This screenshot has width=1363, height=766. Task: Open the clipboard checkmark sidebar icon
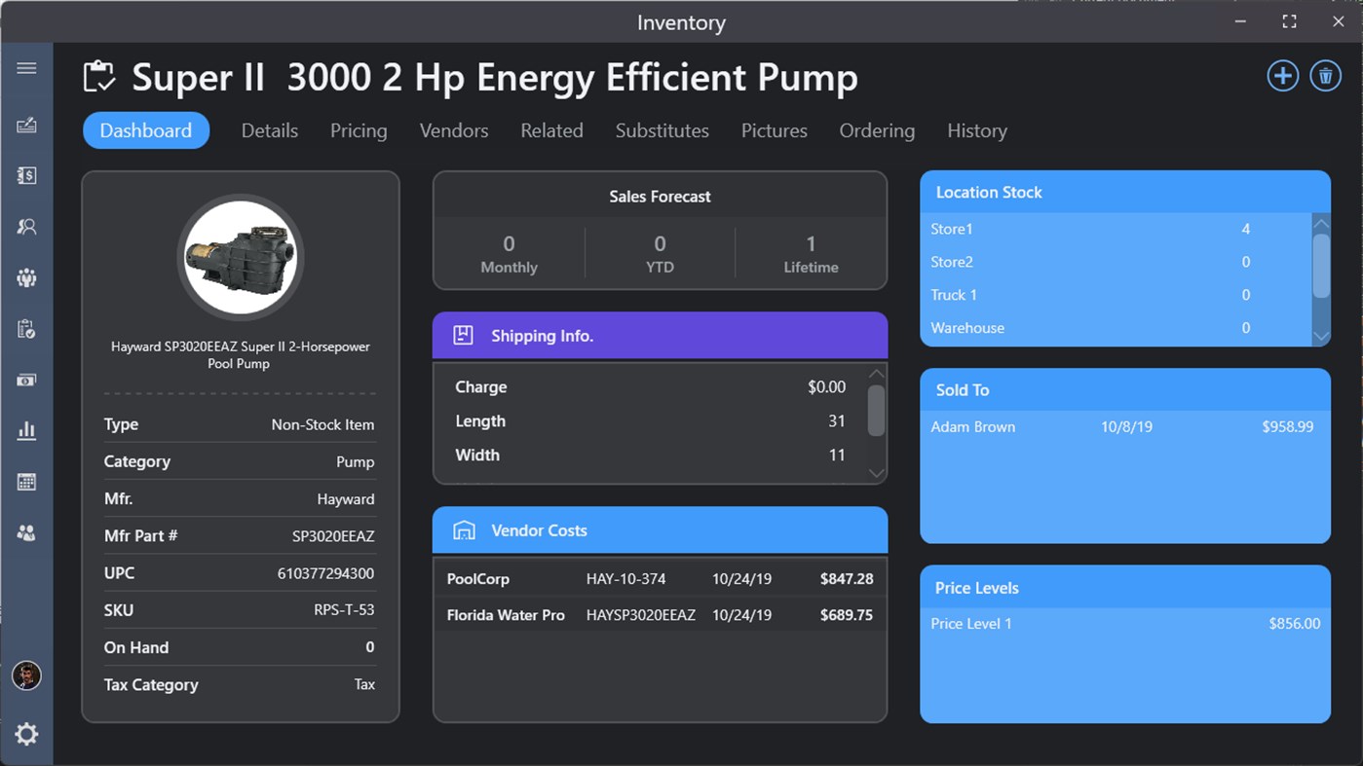26,329
